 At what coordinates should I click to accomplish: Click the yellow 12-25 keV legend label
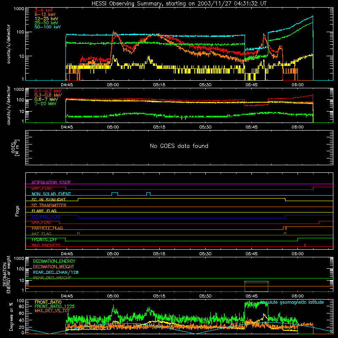[x=46, y=19]
